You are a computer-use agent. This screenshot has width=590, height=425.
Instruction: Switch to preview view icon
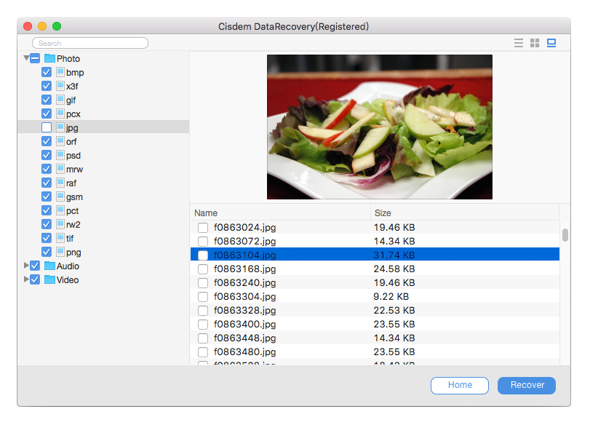[x=551, y=43]
